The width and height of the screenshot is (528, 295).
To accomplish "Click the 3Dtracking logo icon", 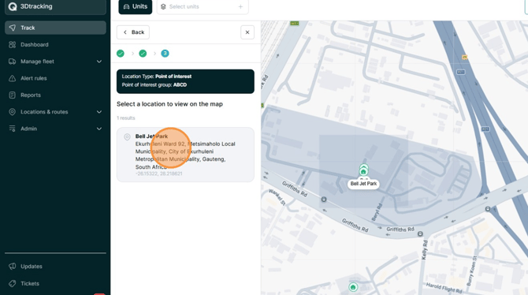I will tap(13, 6).
